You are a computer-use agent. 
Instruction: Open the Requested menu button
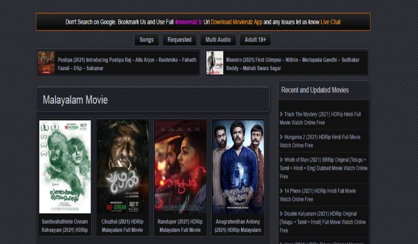coord(179,40)
